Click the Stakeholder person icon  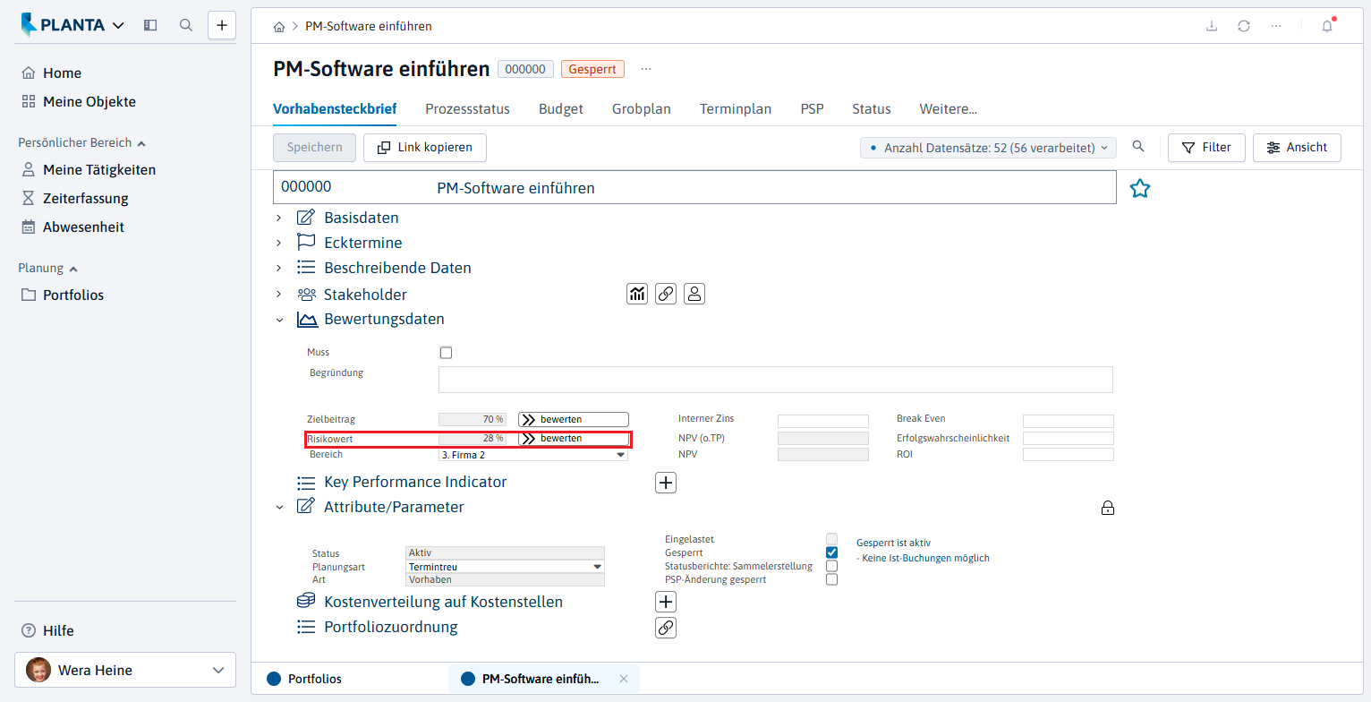click(694, 294)
